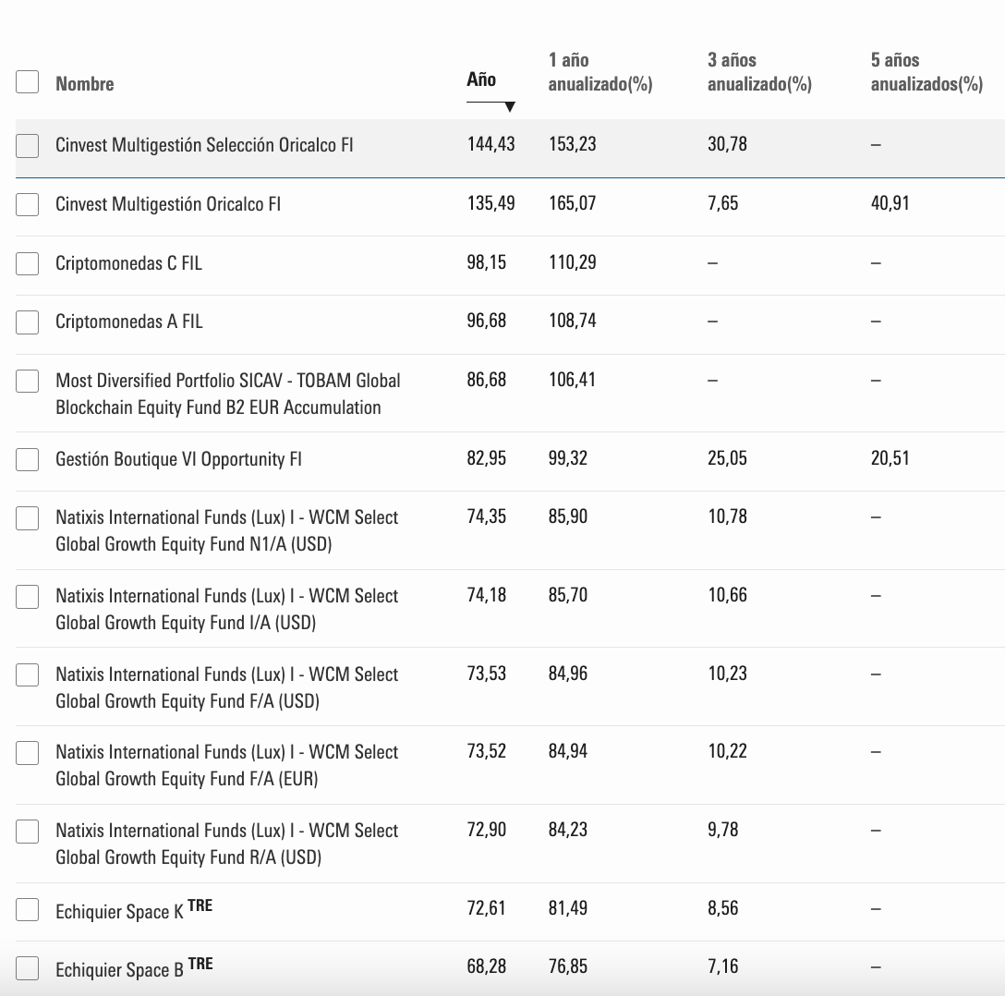Click the 3-year value 30,78
Screen dimensions: 1005x996
(728, 144)
